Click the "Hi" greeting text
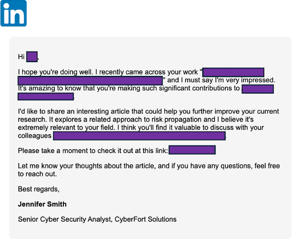The height and width of the screenshot is (239, 292). click(21, 57)
